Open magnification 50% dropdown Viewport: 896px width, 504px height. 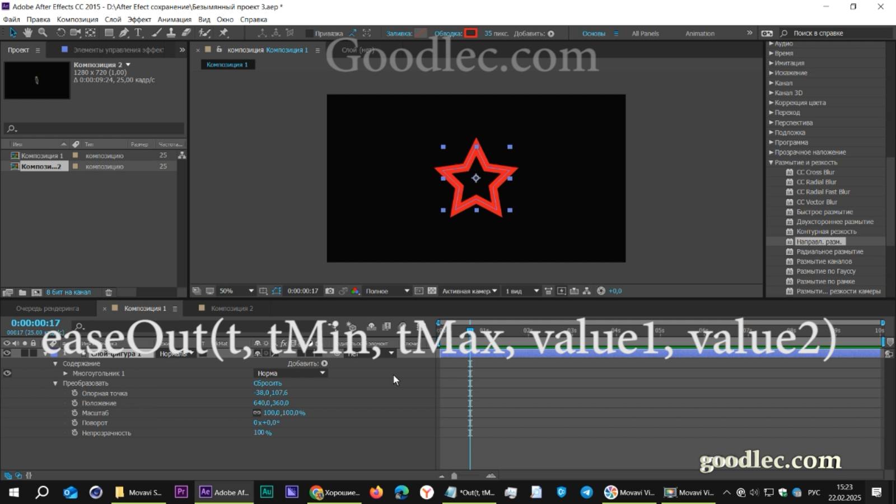[x=236, y=291]
